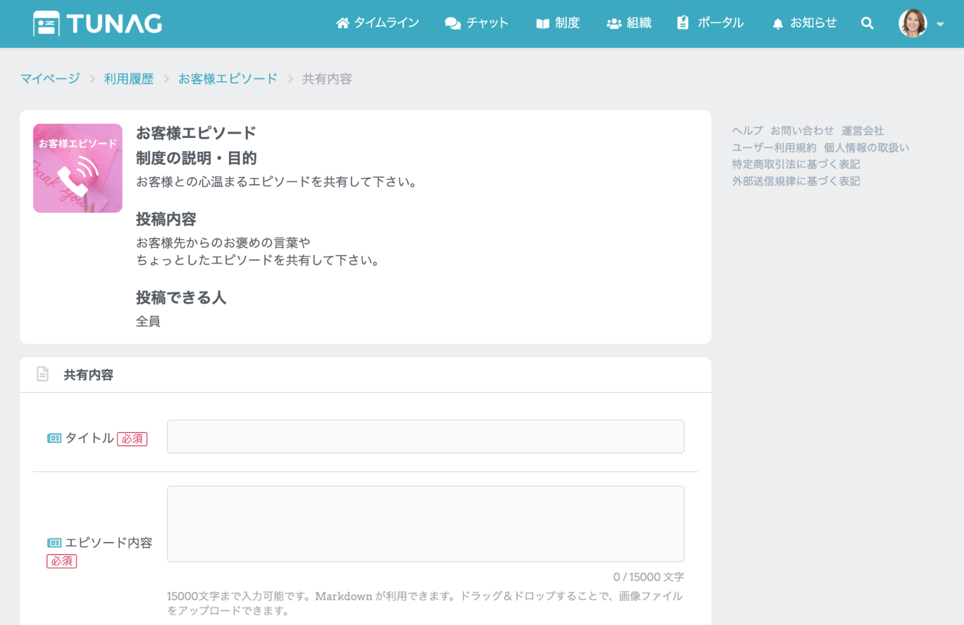The height and width of the screenshot is (625, 964).
Task: Click the ポータル clipboard icon
Action: pyautogui.click(x=682, y=23)
